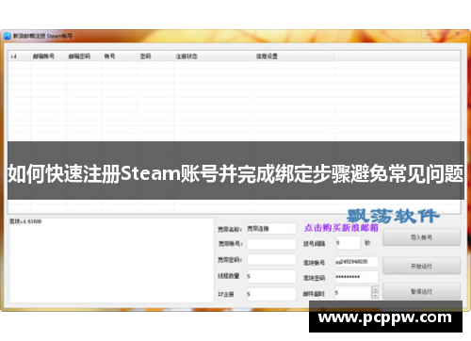Screen dimensions: 471x341
Task: Click the 拨号间隔 seconds field
Action: point(348,243)
